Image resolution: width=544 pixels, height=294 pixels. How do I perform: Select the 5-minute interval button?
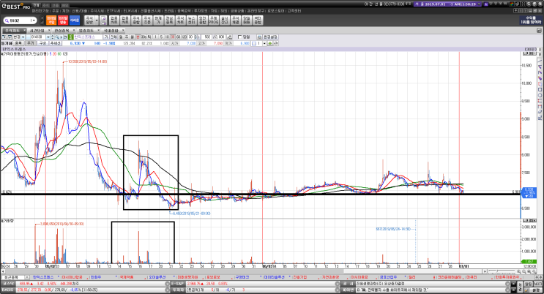(161, 37)
